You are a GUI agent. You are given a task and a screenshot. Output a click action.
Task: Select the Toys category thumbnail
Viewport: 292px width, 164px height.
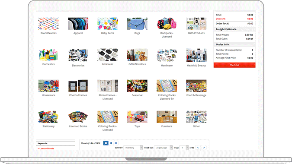click(x=137, y=117)
